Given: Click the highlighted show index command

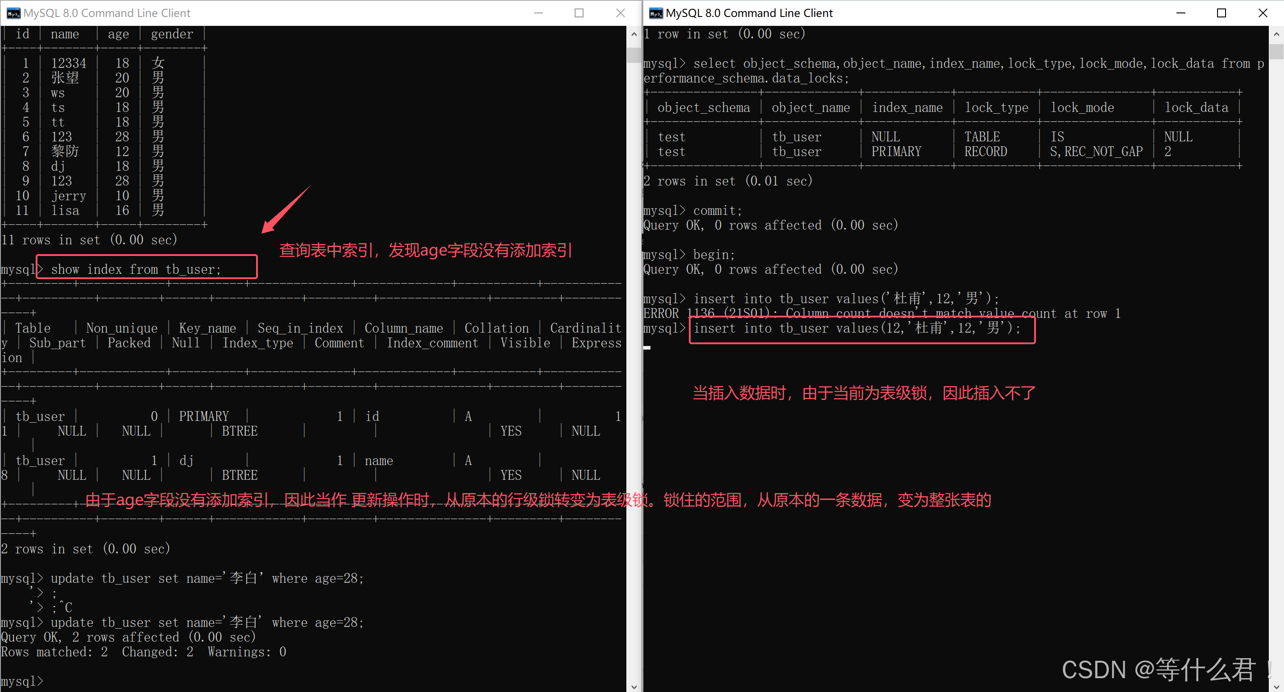Looking at the screenshot, I should click(x=136, y=269).
